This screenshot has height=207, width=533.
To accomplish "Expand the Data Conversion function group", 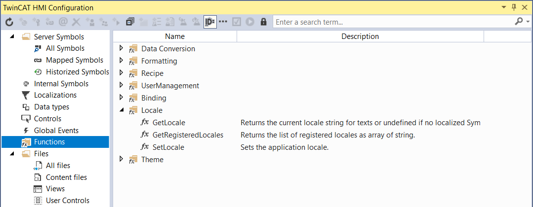I will tap(121, 48).
